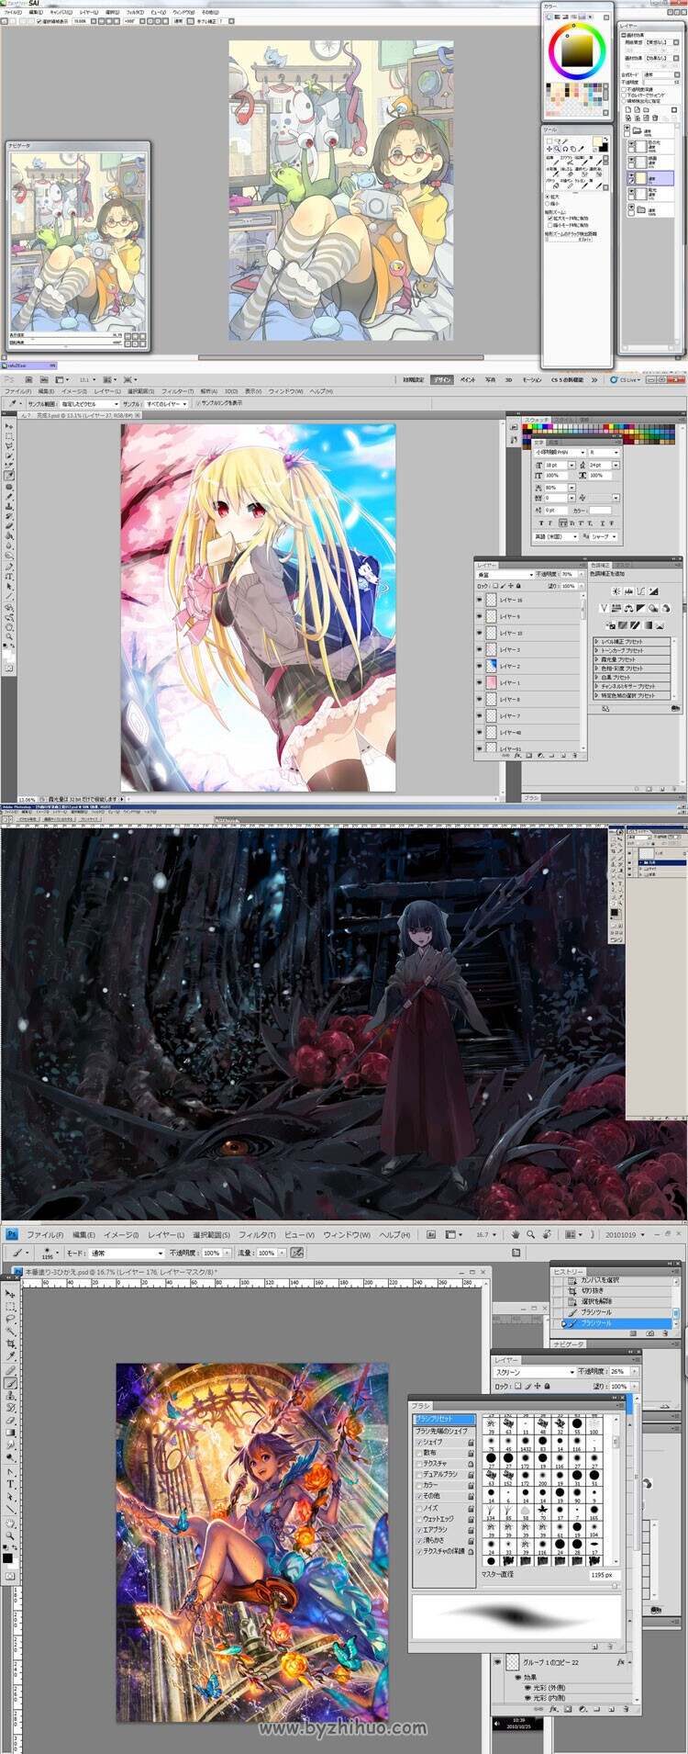This screenshot has width=688, height=1754.
Task: Select the Type (T) tool in bottom Photoshop
Action: [x=10, y=1484]
